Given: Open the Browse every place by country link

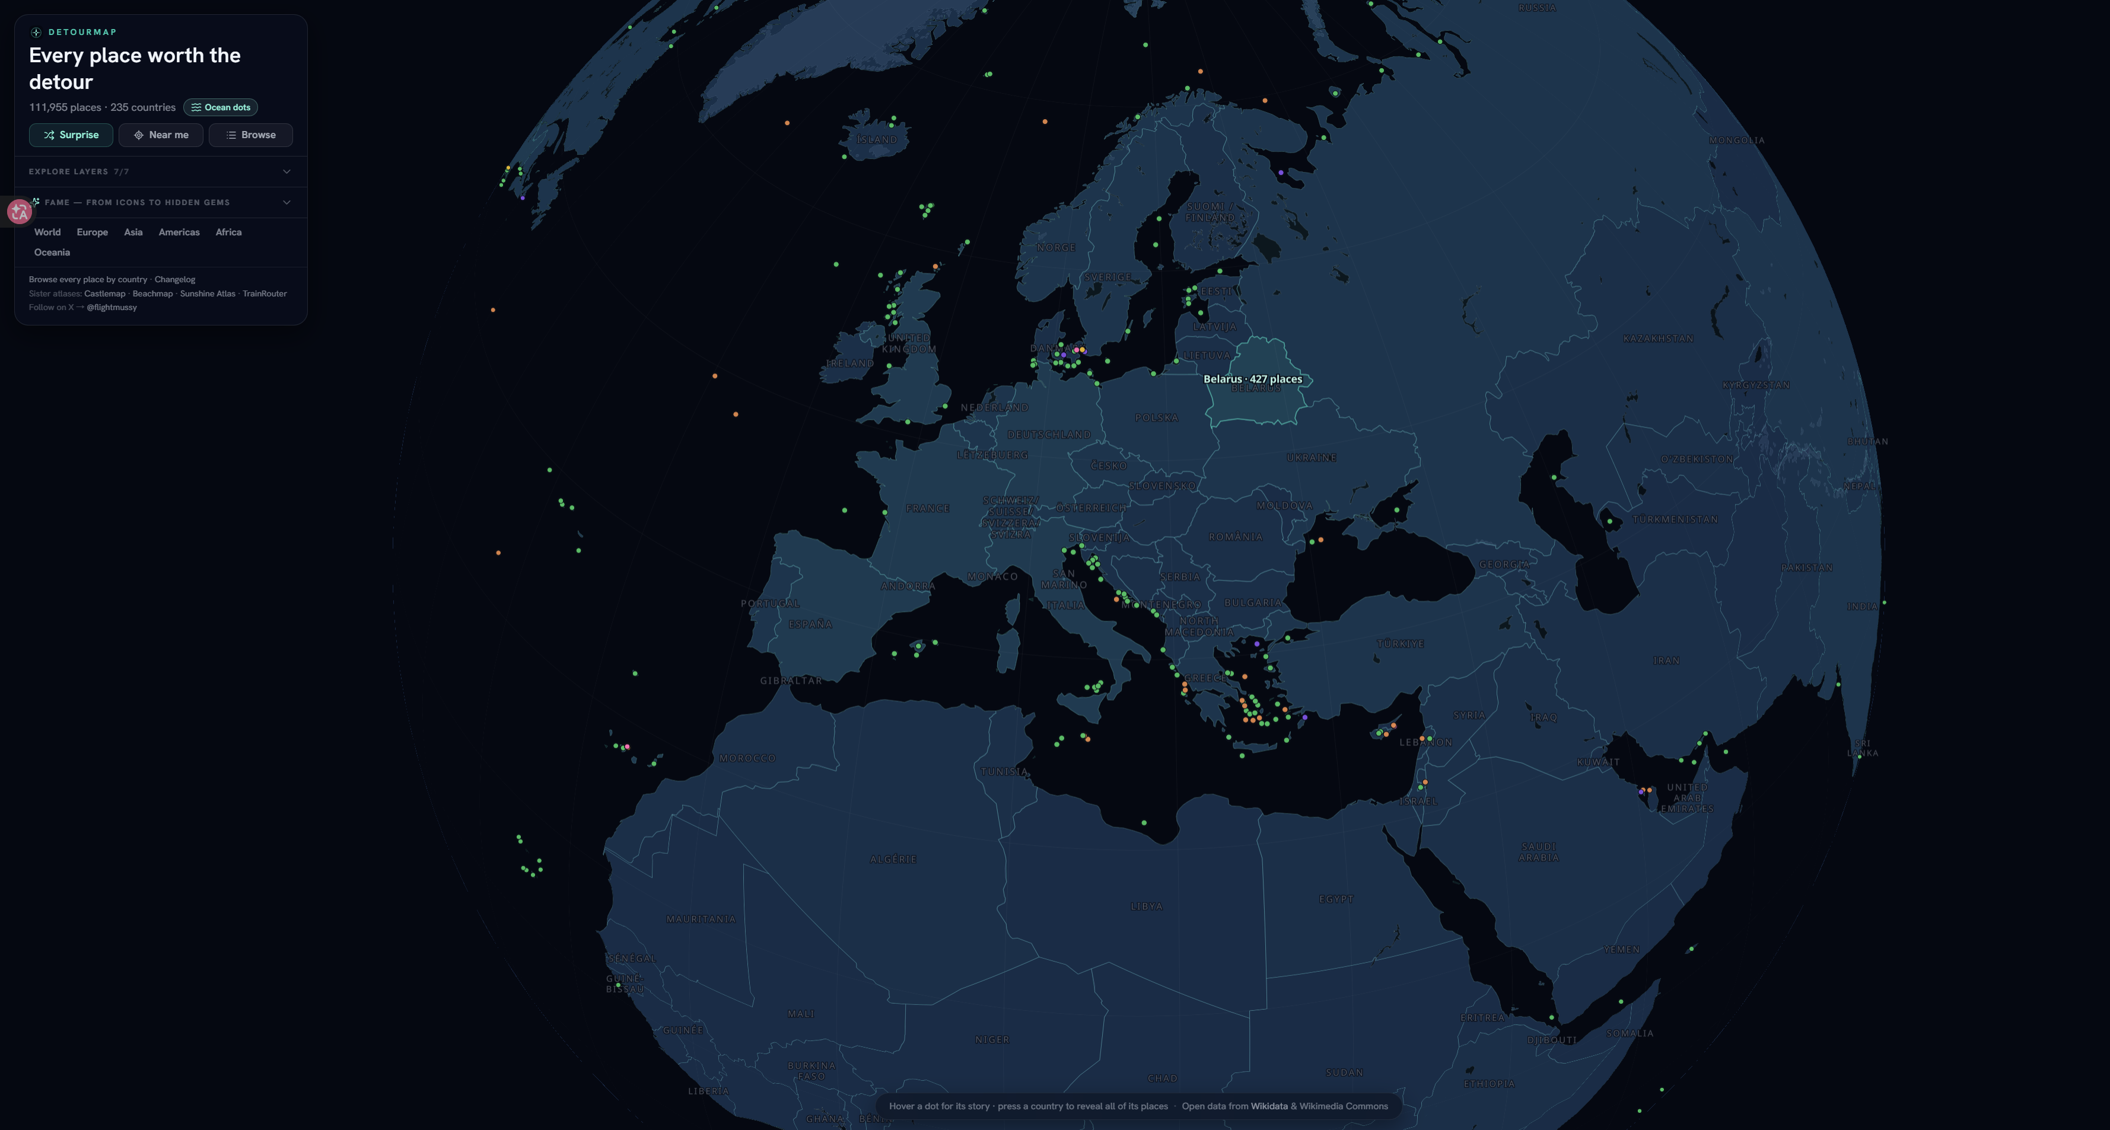Looking at the screenshot, I should click(x=88, y=279).
